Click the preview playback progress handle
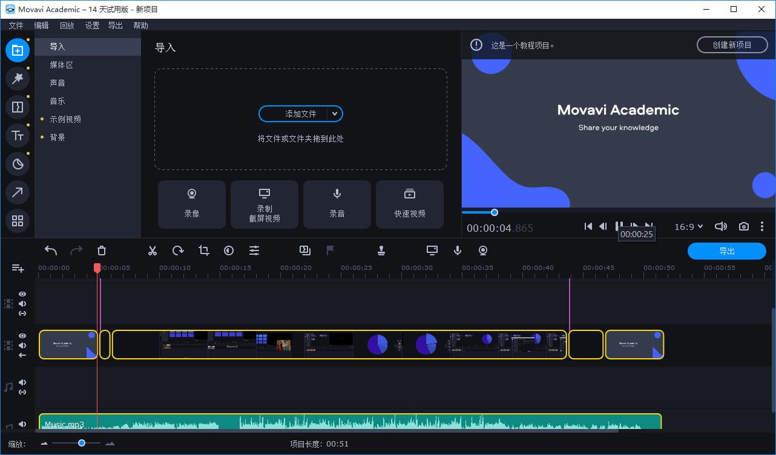Image resolution: width=776 pixels, height=455 pixels. 495,212
